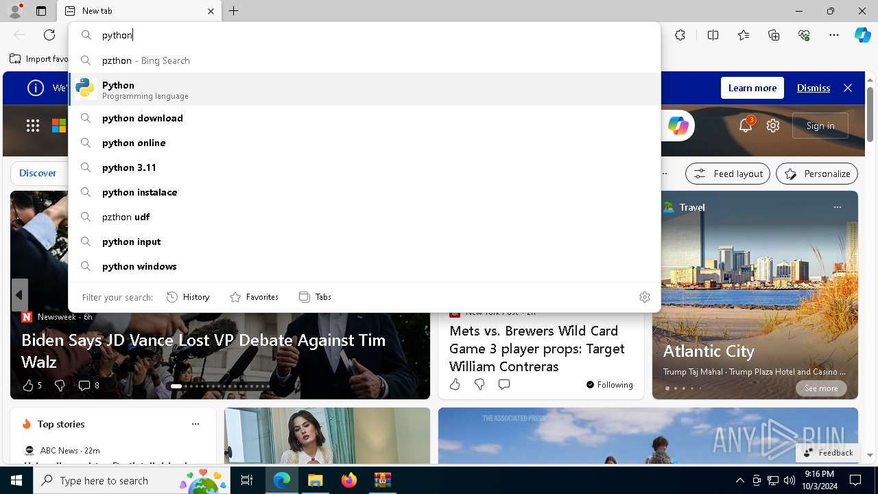Open the notifications bell

pos(746,126)
